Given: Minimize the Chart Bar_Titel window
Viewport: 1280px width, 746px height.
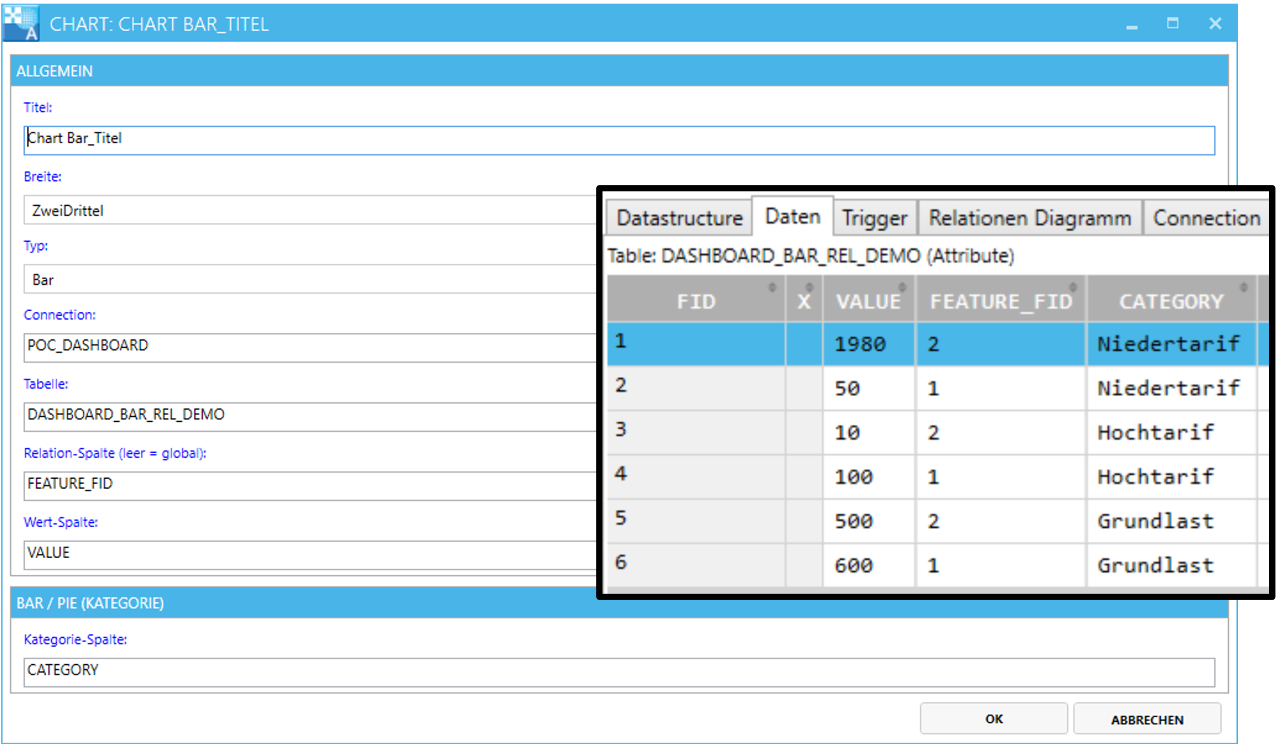Looking at the screenshot, I should [x=1132, y=24].
